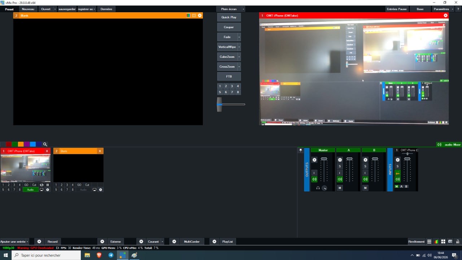Viewport: 462px width, 260px height.
Task: Toggle Solo on bus B
Action: pyautogui.click(x=365, y=166)
